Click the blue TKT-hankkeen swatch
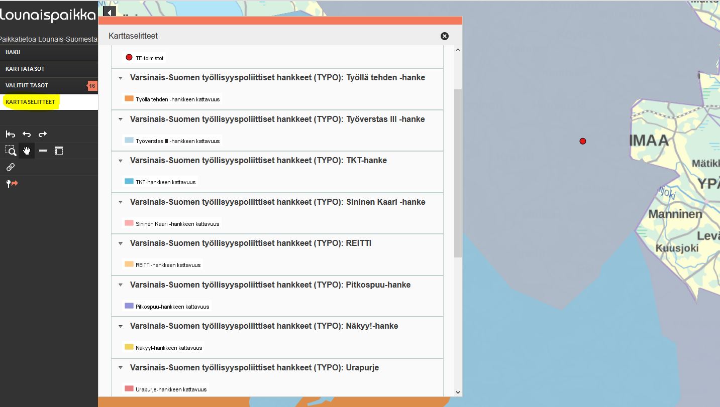Viewport: 720px width, 407px height. click(129, 181)
